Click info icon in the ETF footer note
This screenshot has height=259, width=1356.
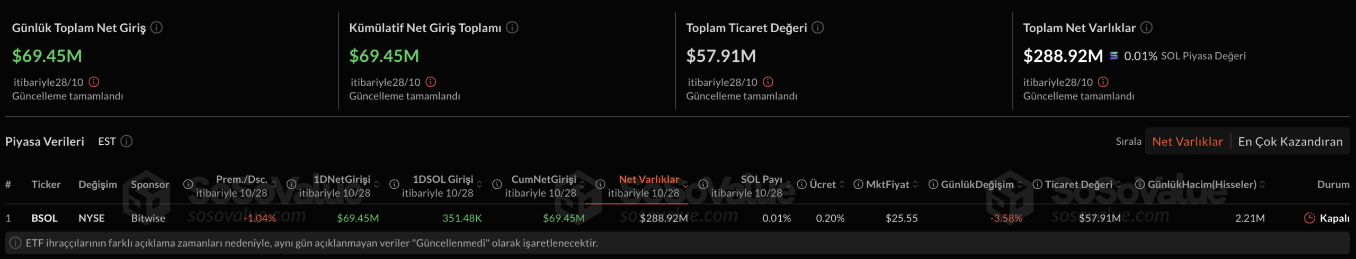pos(16,243)
